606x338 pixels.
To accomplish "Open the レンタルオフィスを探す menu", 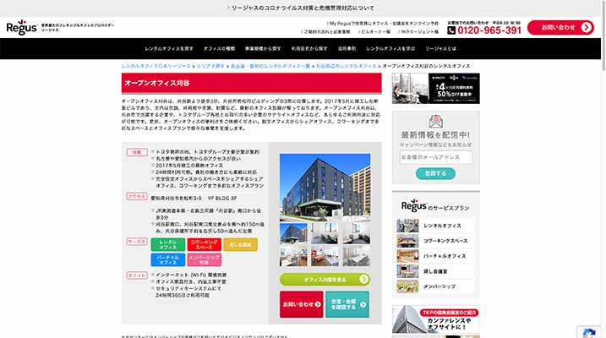I will (x=169, y=49).
